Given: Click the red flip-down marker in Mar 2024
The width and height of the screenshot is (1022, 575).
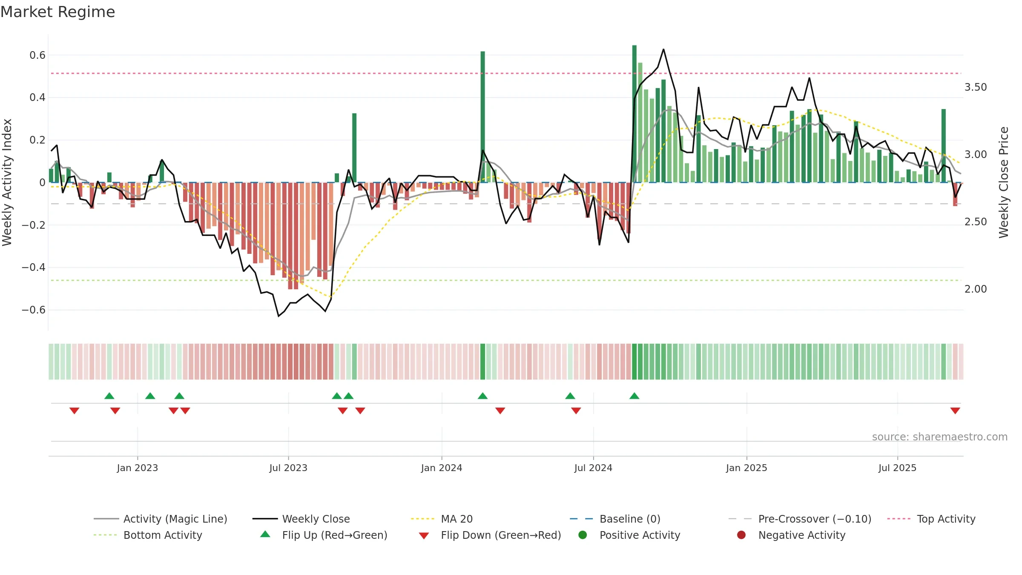Looking at the screenshot, I should click(500, 411).
